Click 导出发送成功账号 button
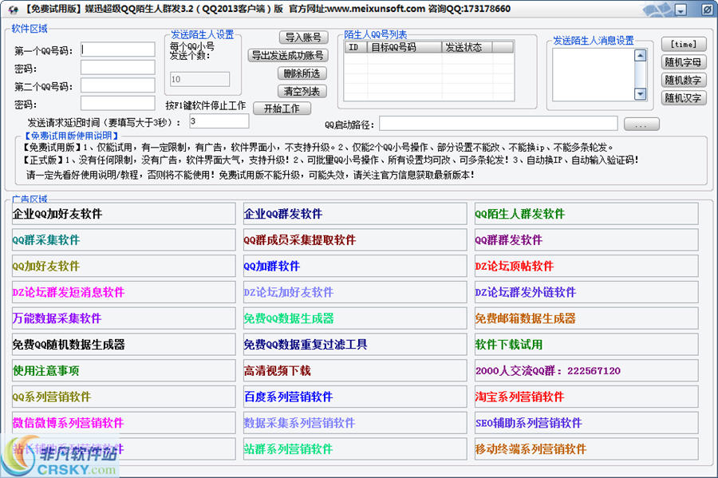Image resolution: width=718 pixels, height=478 pixels. [287, 55]
